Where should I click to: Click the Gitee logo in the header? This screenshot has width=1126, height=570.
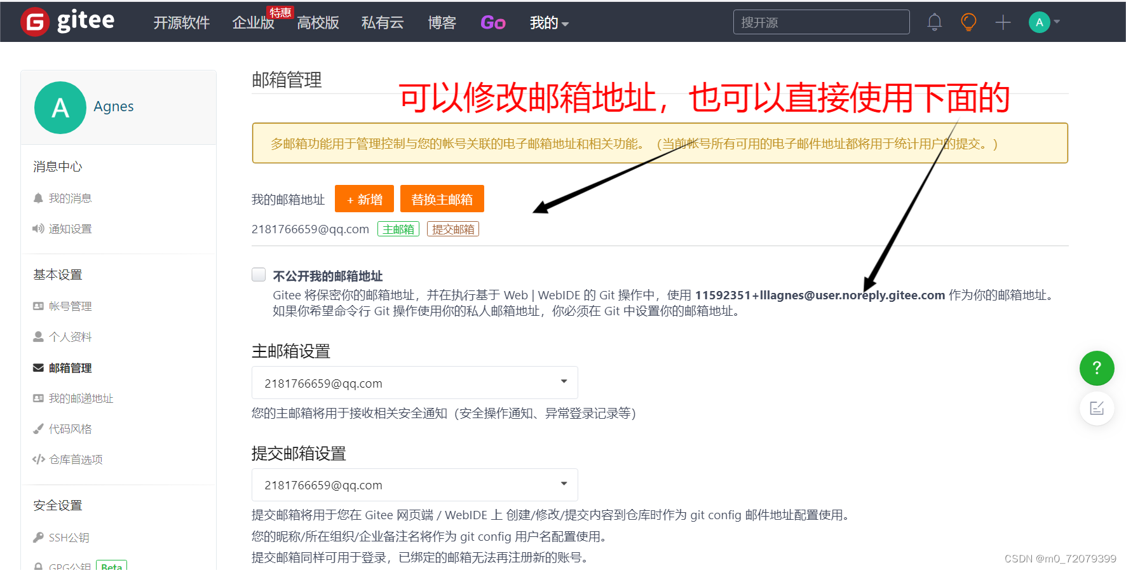click(67, 22)
